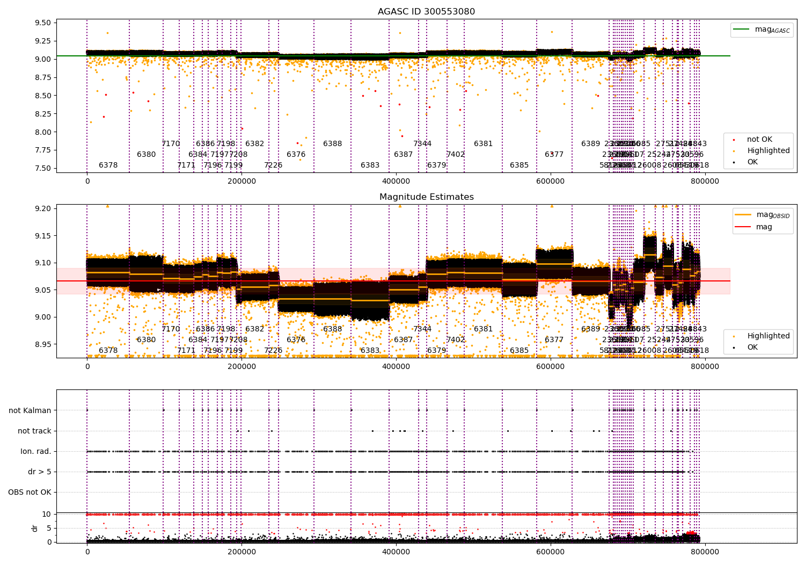Click the 'not OK' legend entry

[759, 140]
